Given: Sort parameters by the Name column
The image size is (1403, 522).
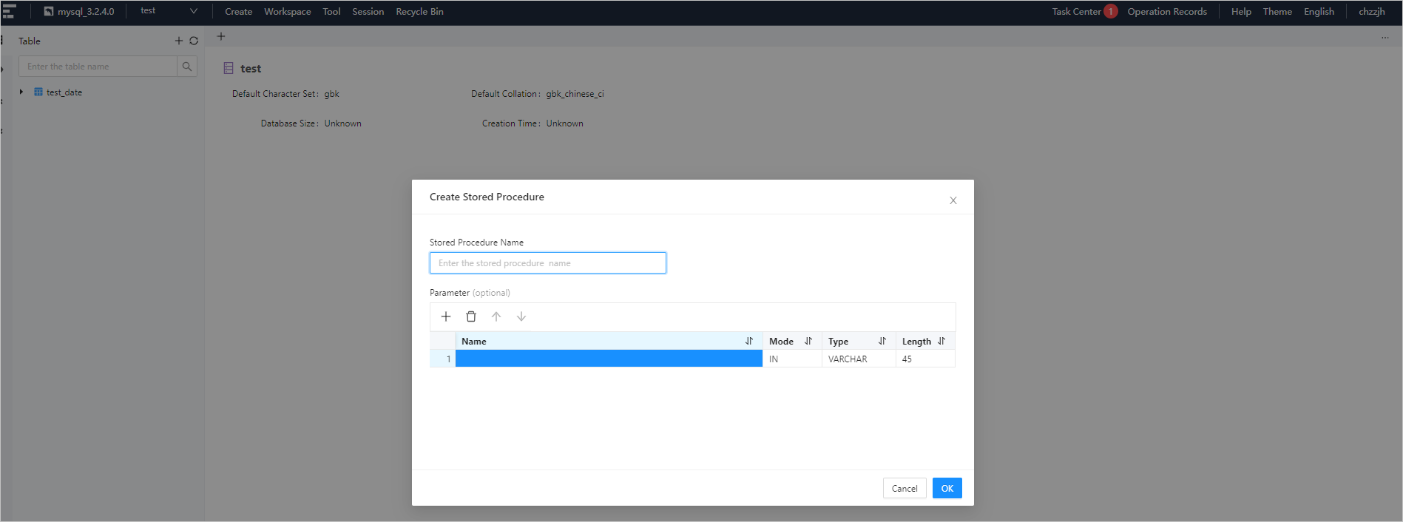Looking at the screenshot, I should coord(748,341).
